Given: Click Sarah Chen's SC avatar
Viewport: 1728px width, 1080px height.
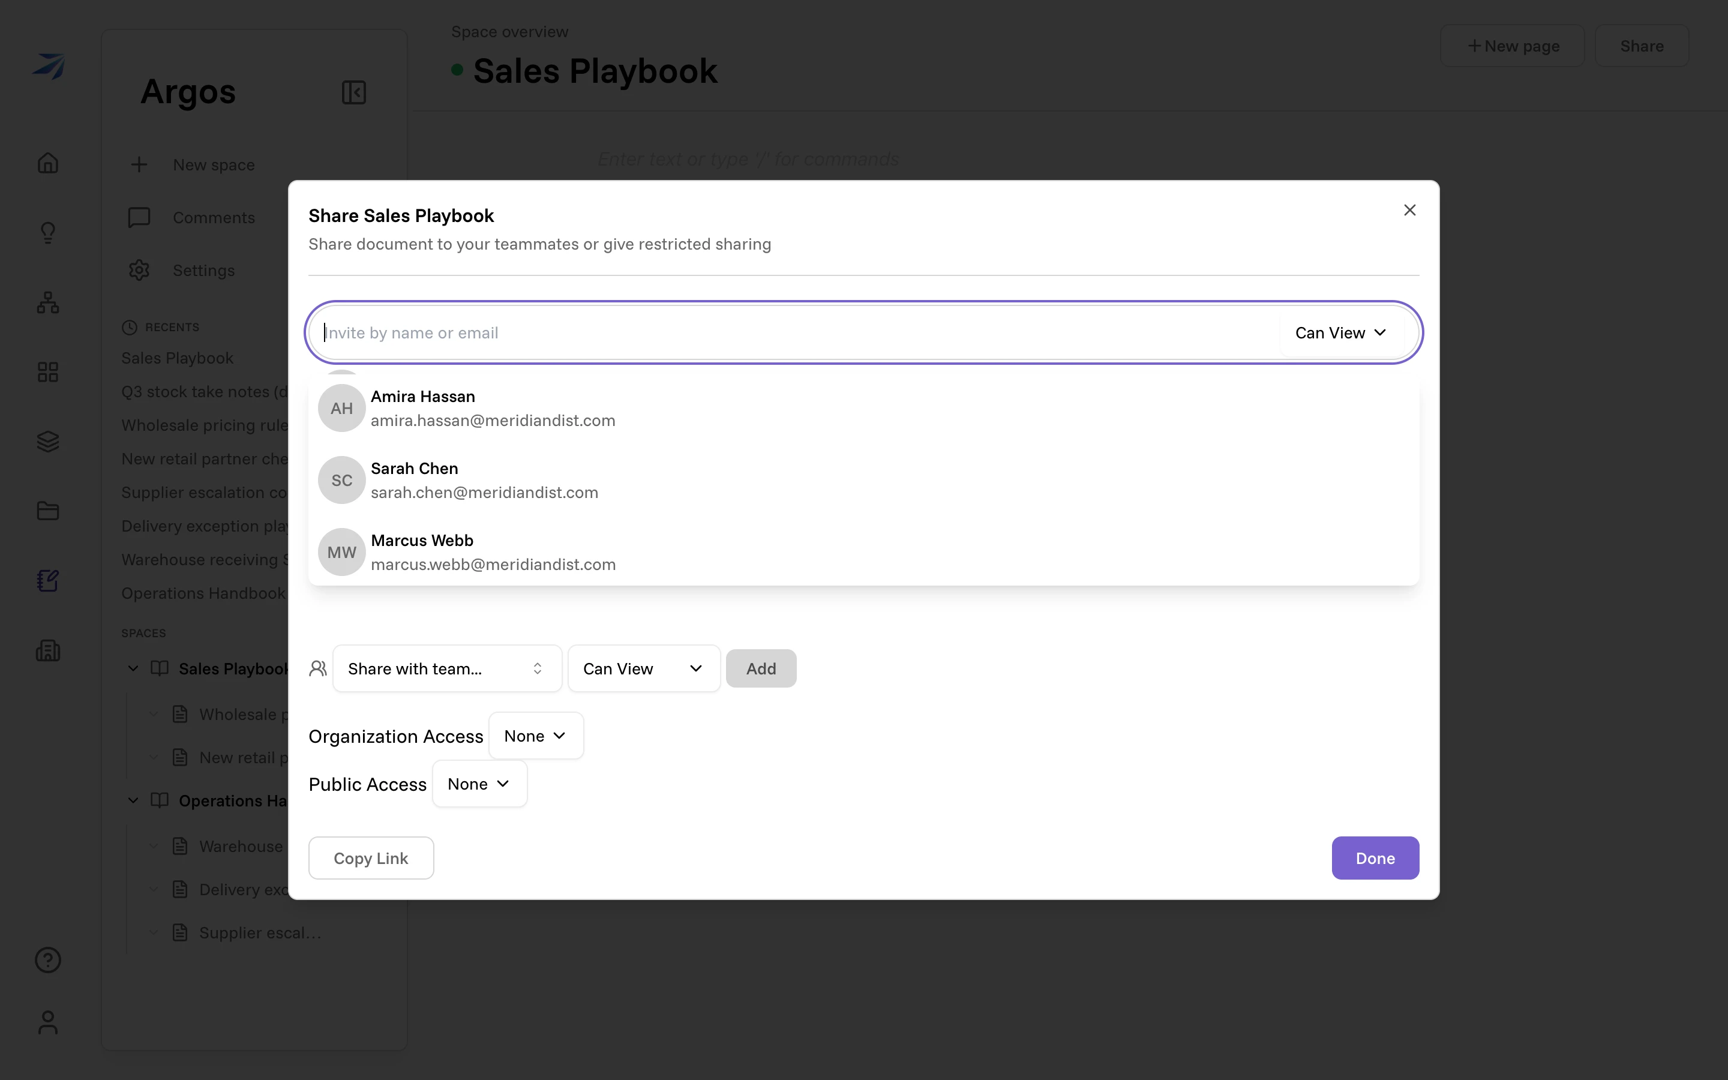Looking at the screenshot, I should [x=342, y=481].
